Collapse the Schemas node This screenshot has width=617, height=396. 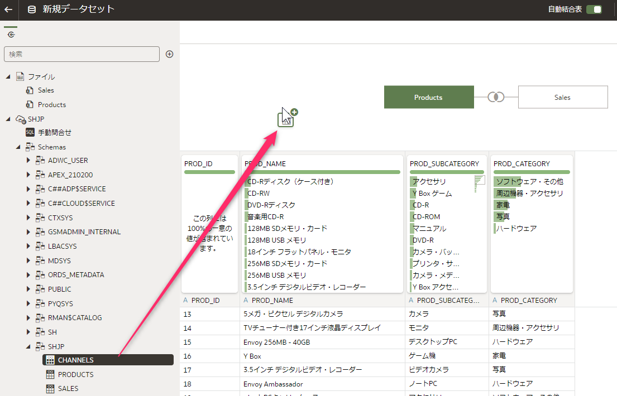pyautogui.click(x=18, y=147)
